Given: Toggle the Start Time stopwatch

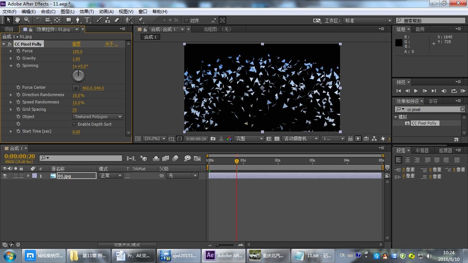Looking at the screenshot, I should pos(18,131).
